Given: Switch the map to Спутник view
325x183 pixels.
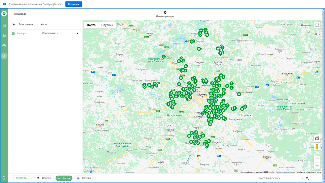Looking at the screenshot, I should pyautogui.click(x=107, y=25).
